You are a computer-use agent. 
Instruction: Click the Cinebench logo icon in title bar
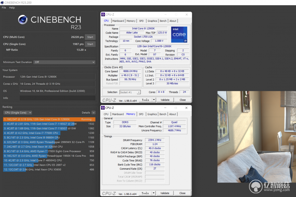(x=2, y=3)
